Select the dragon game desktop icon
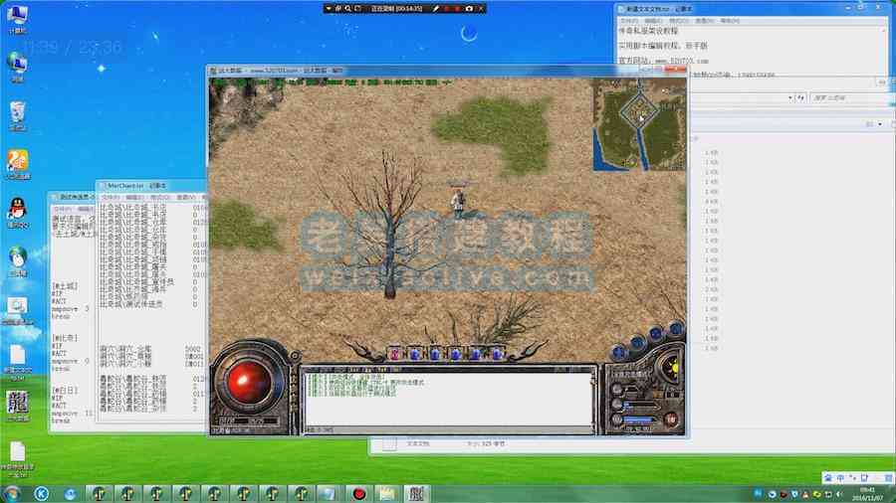The height and width of the screenshot is (503, 896). 17,406
